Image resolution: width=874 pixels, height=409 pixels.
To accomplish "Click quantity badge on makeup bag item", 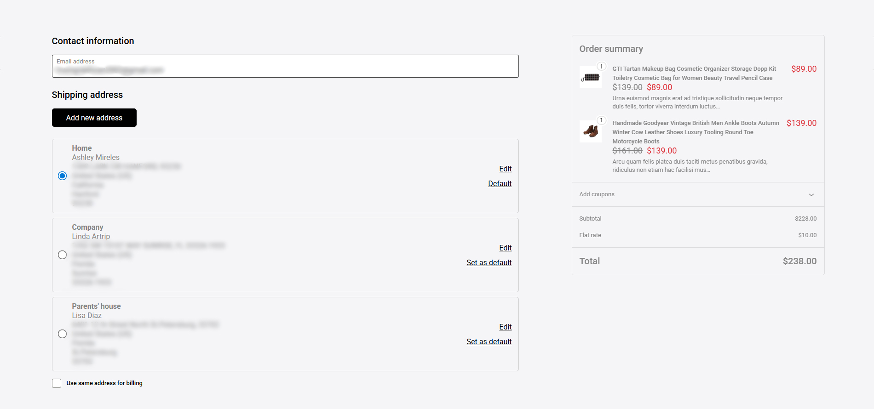I will pos(601,67).
